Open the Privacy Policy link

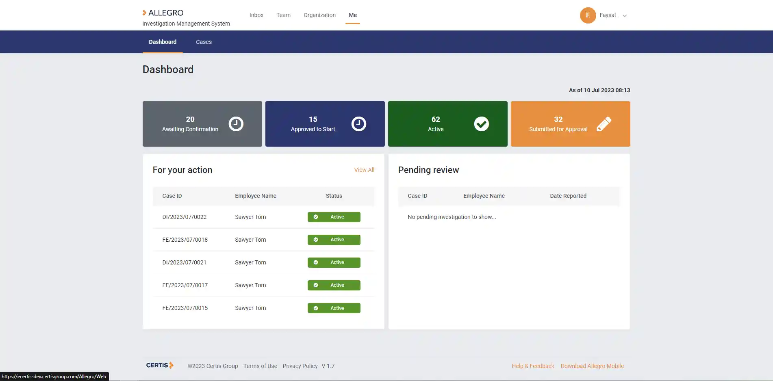[300, 366]
